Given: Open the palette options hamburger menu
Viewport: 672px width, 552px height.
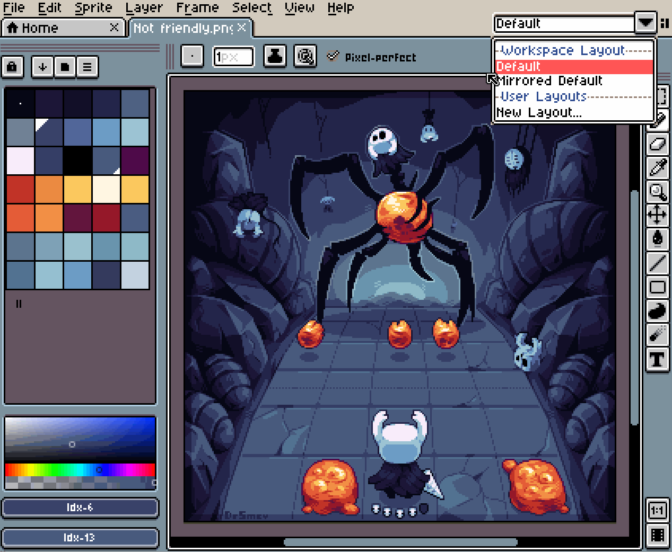Looking at the screenshot, I should tap(88, 67).
